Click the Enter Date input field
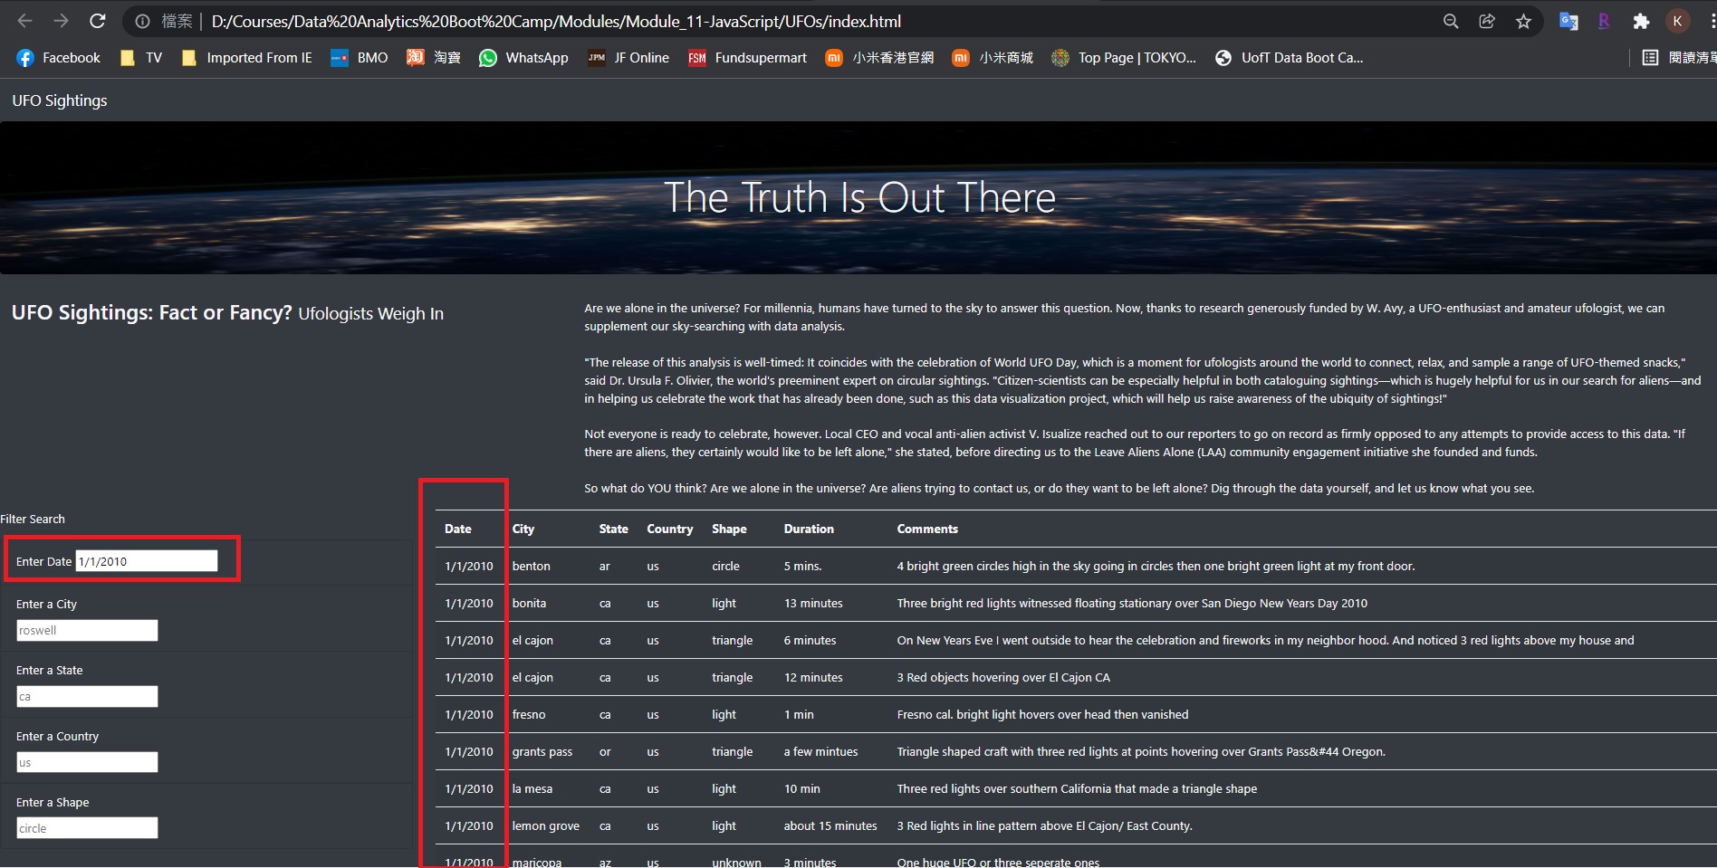The width and height of the screenshot is (1717, 868). (x=147, y=561)
